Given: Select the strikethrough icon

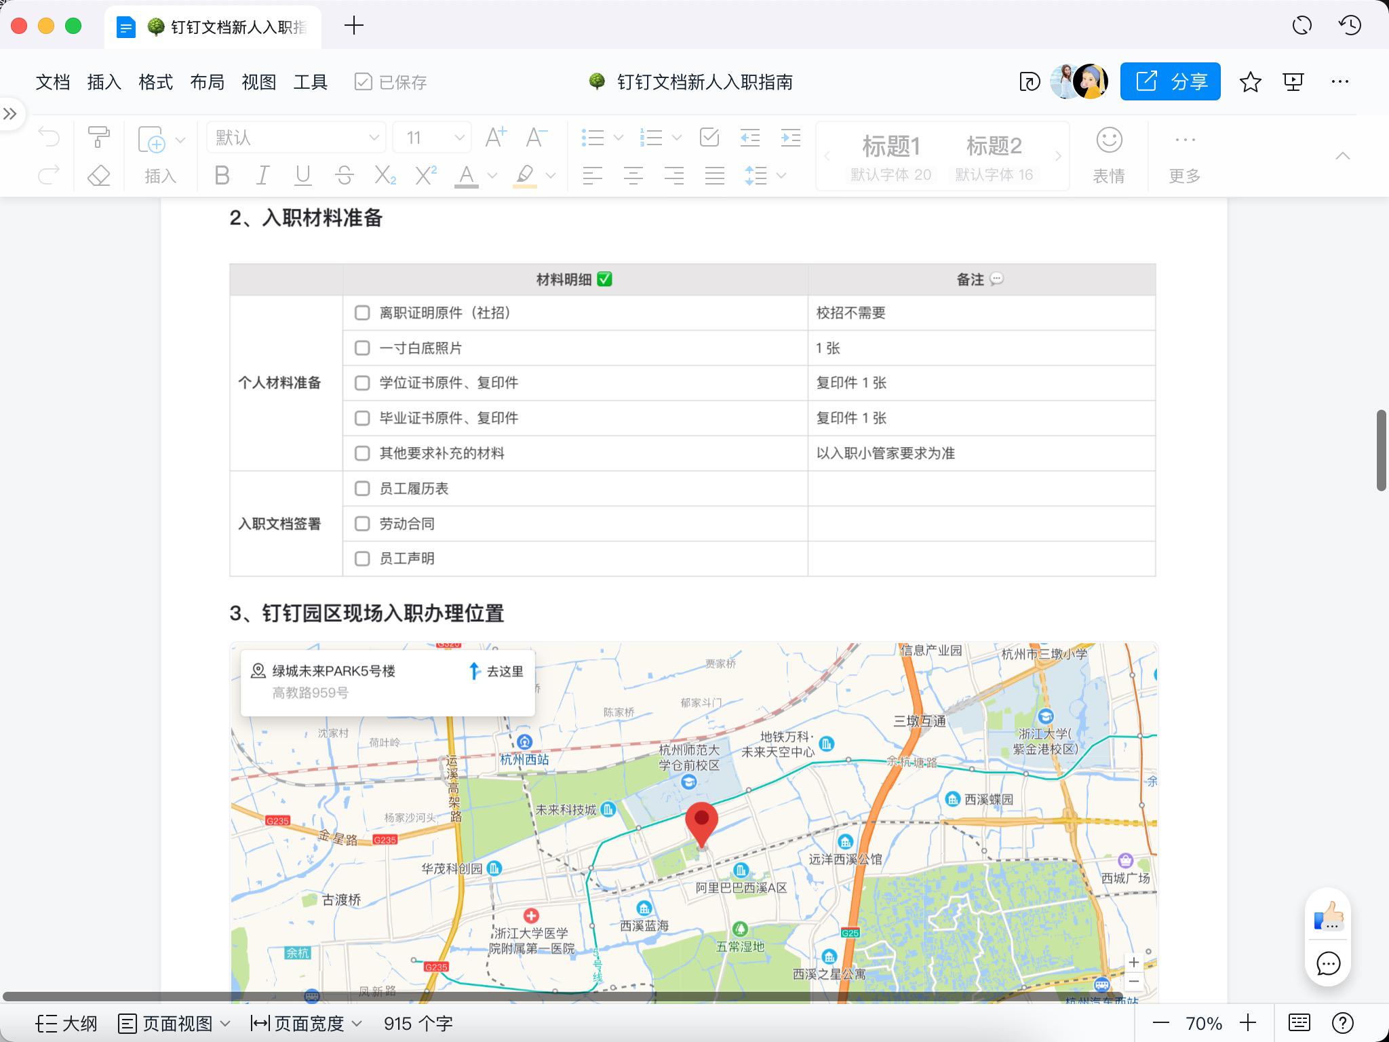Looking at the screenshot, I should [345, 176].
